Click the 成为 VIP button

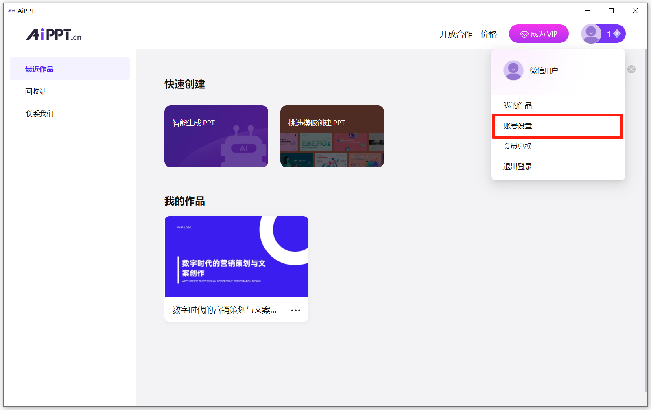[539, 34]
